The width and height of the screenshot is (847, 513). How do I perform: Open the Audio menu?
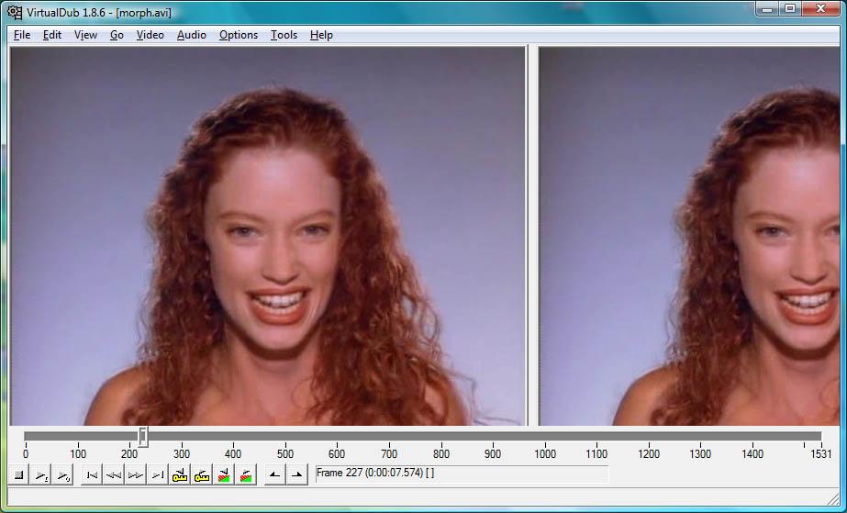pos(191,35)
